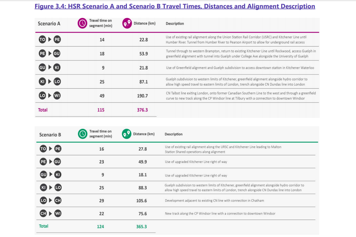The height and width of the screenshot is (237, 356).
Task: Click the purple clock icon in Scenario A
Action: pyautogui.click(x=82, y=23)
